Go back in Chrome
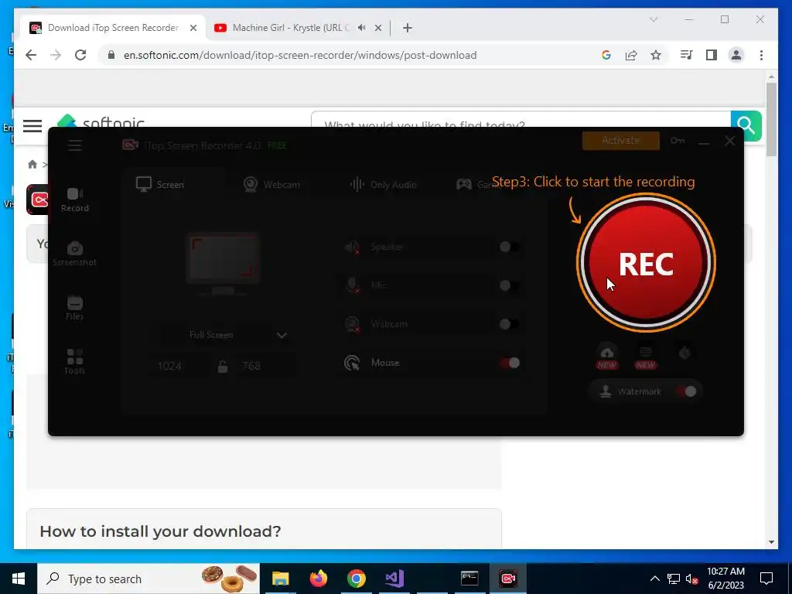792x594 pixels. pos(31,55)
